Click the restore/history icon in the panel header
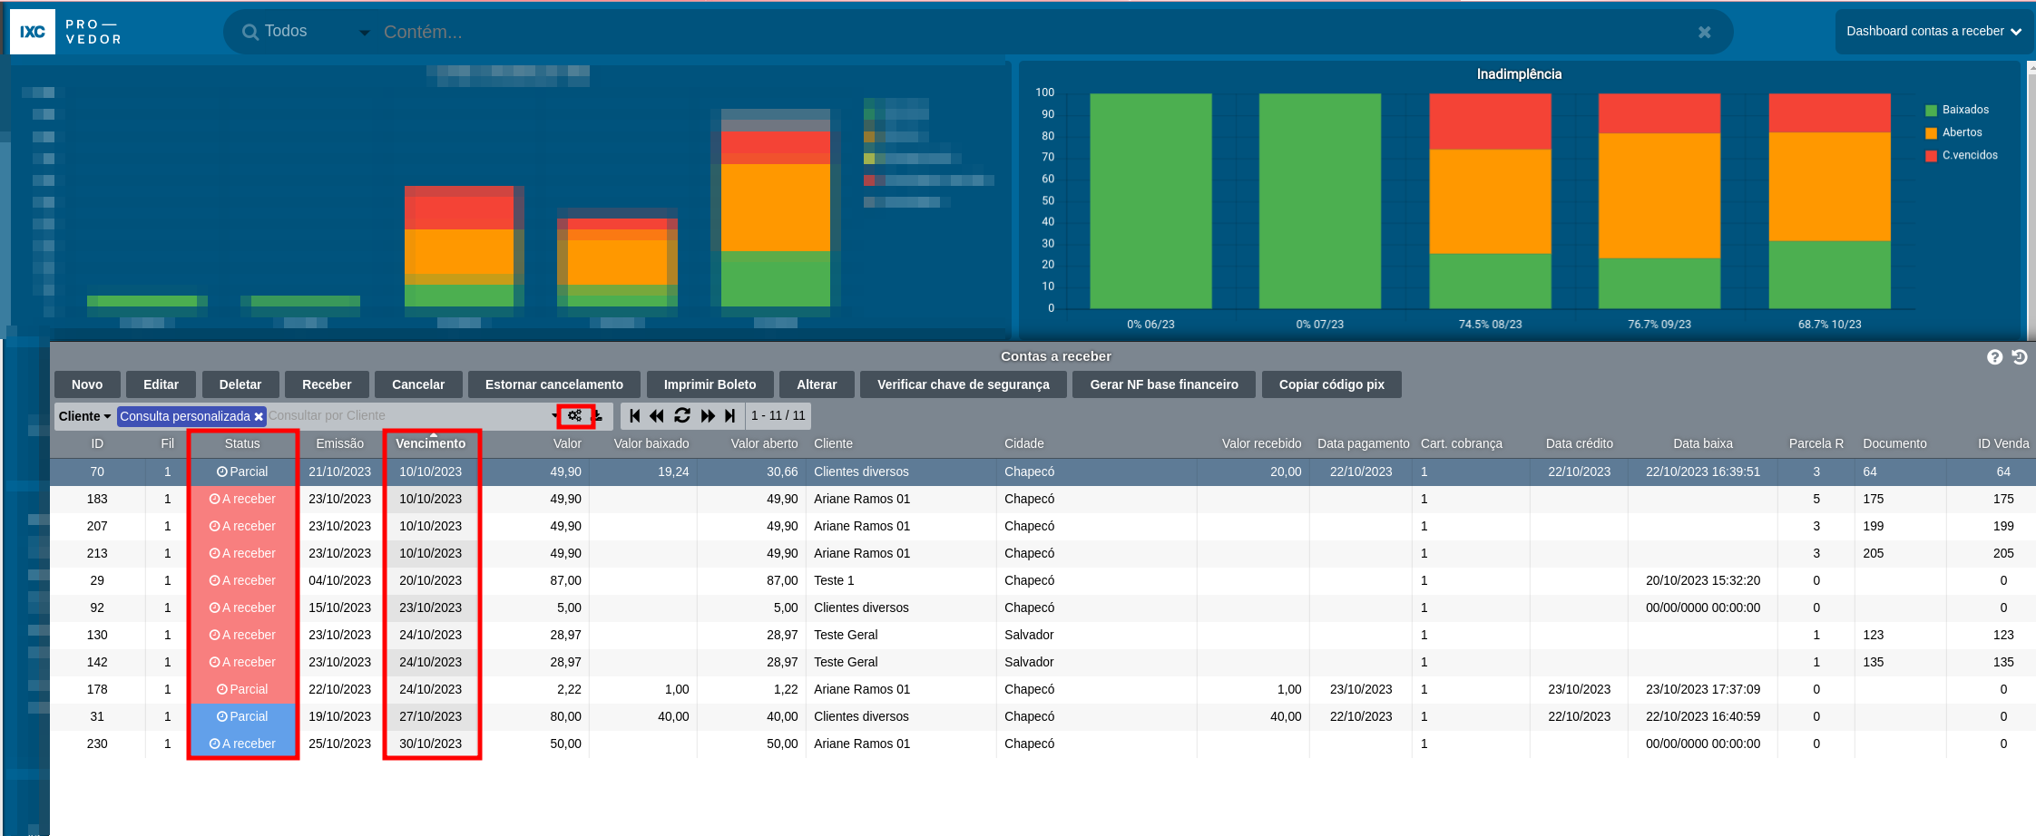2036x836 pixels. (x=2020, y=357)
